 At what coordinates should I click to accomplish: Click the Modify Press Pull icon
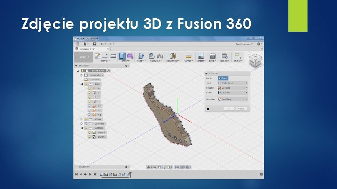(x=141, y=56)
